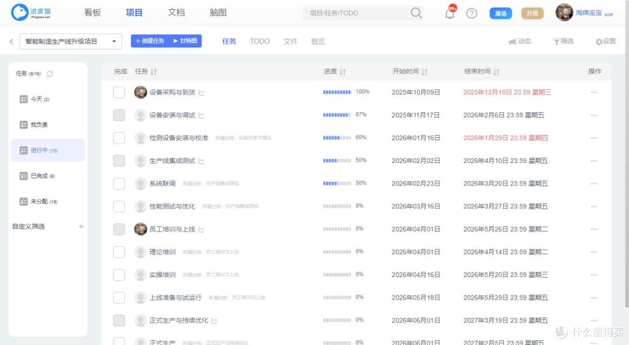The height and width of the screenshot is (345, 629).
Task: Check the complete box for 生产线集成测试
Action: click(119, 161)
